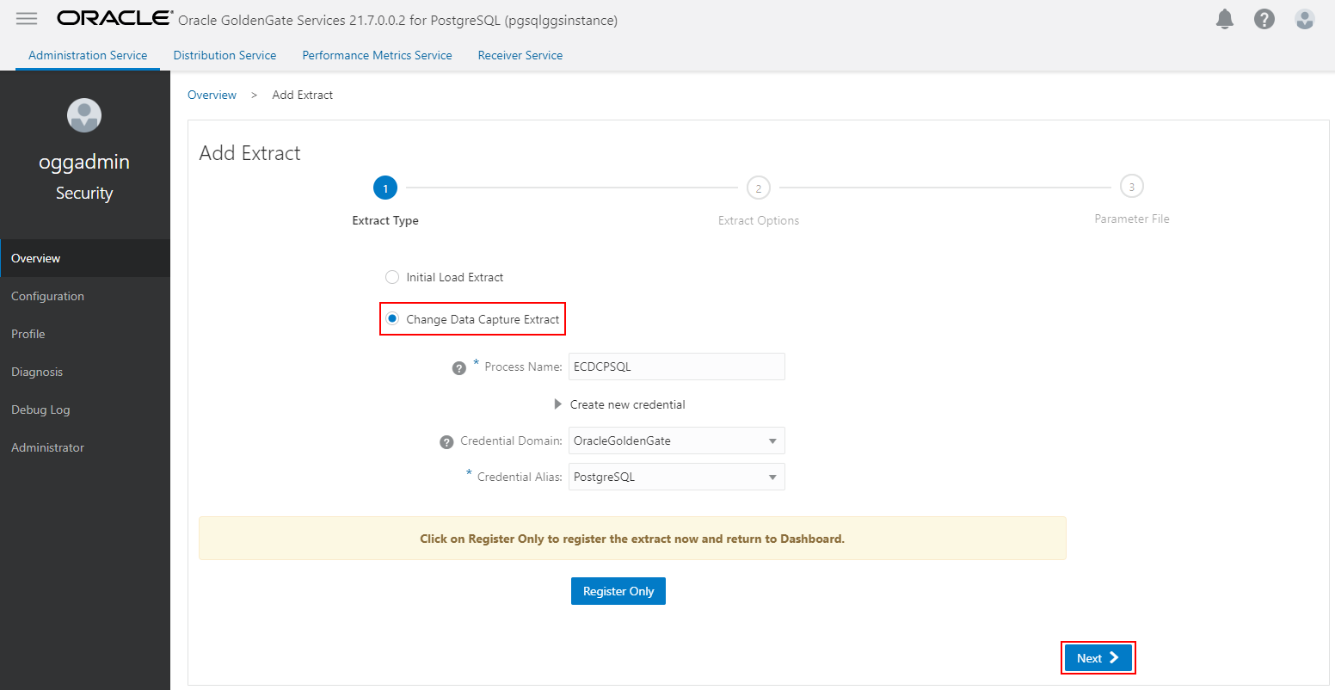Screen dimensions: 1335x690
Task: Switch to the Distribution Service tab
Action: 225,55
